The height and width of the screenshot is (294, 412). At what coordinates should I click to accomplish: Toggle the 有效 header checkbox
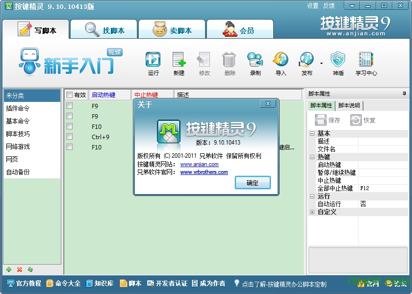tap(69, 95)
